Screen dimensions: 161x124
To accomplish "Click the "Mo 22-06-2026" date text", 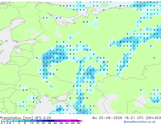I will tap(107, 118).
